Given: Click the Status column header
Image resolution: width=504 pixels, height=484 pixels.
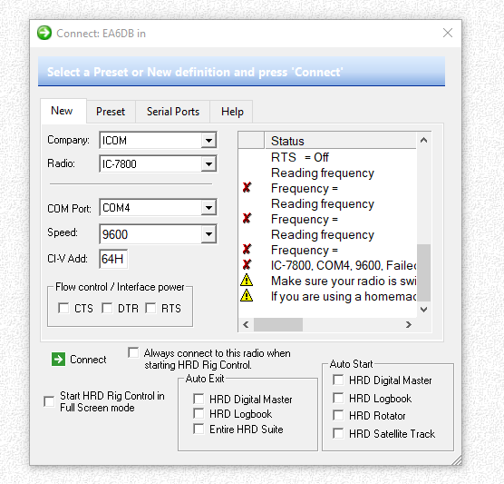Looking at the screenshot, I should [x=341, y=141].
